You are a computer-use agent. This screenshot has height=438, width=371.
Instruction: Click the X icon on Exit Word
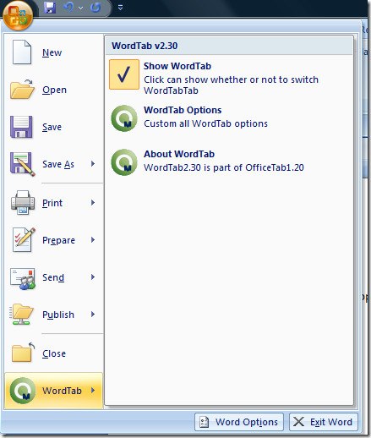[298, 422]
